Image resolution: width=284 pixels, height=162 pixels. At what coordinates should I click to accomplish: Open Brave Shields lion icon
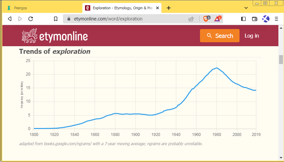206,19
